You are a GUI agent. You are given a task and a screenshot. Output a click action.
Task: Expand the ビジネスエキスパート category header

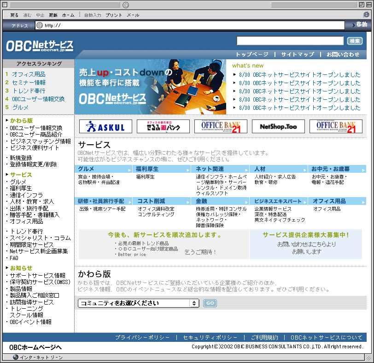tap(278, 201)
